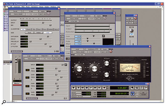Toggle the Conductor tempo map icon

click(x=132, y=94)
